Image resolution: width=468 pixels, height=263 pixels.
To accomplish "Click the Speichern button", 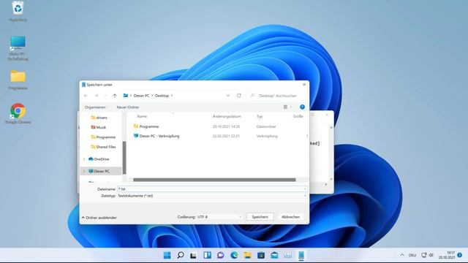I will coord(260,217).
